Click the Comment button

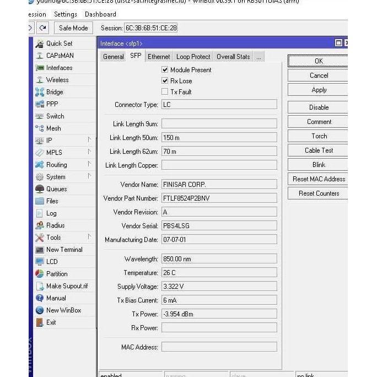click(x=319, y=122)
